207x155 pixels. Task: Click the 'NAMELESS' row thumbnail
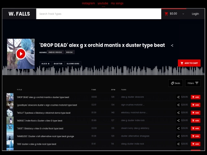[x=10, y=136]
